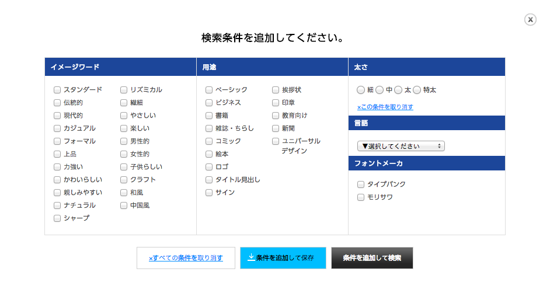Check the ユニバーサルデザイン checkbox
Viewport: 550px width, 286px height.
pyautogui.click(x=276, y=141)
